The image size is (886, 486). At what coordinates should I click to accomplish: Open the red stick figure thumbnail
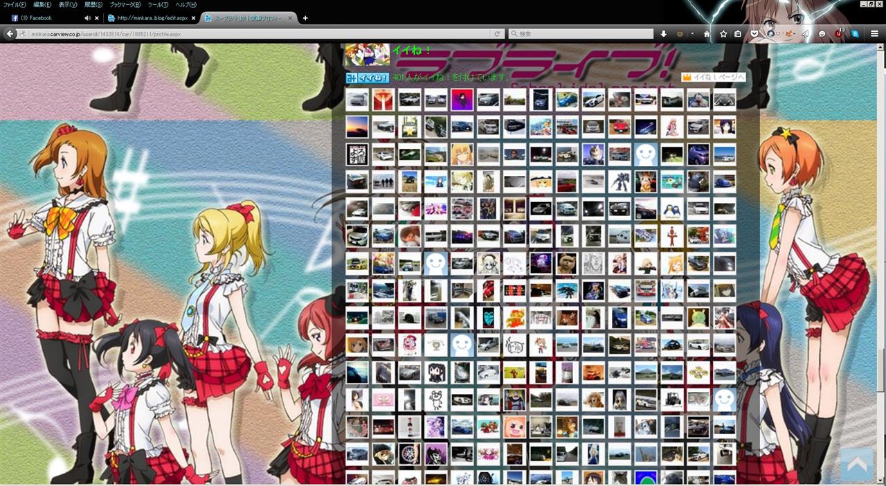click(672, 236)
